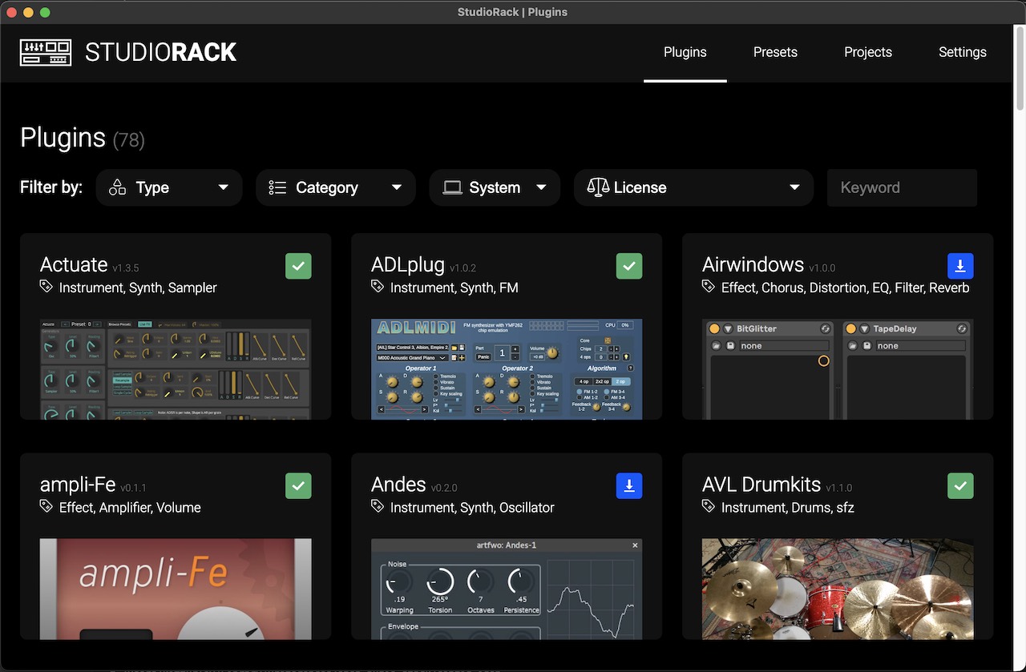Click the tag icon under Andes
Viewport: 1026px width, 672px height.
[378, 507]
